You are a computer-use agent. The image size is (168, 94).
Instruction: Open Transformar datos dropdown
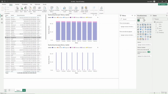(52, 9)
